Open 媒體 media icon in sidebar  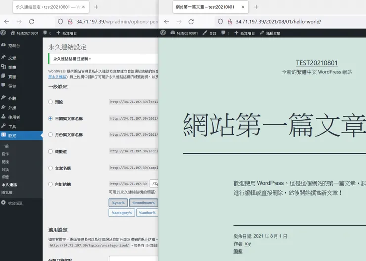[3, 67]
